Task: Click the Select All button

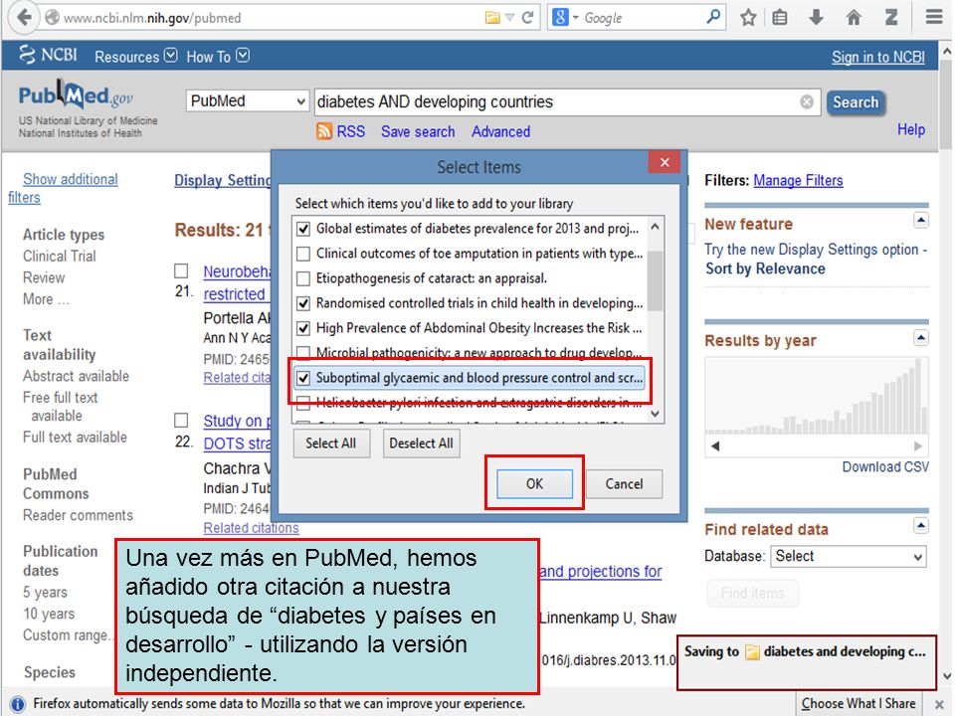Action: (330, 444)
